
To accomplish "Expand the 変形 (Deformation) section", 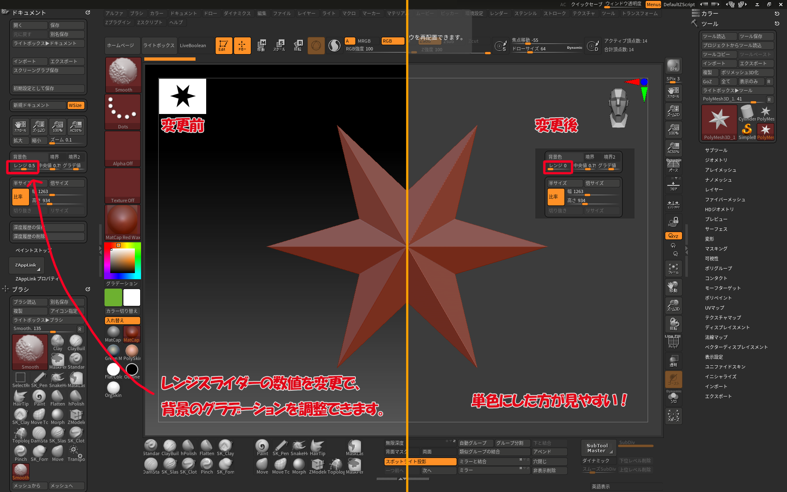I will tap(710, 239).
